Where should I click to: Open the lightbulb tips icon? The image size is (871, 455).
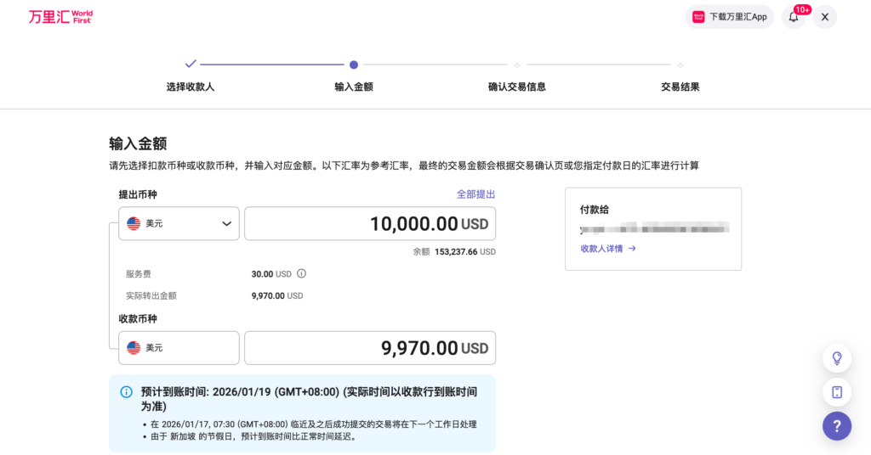pyautogui.click(x=837, y=358)
